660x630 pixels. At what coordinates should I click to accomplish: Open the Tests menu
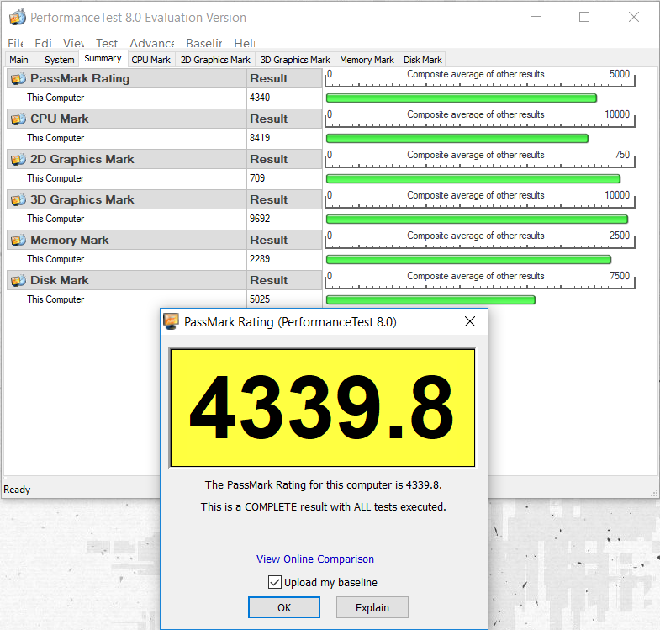pyautogui.click(x=107, y=43)
